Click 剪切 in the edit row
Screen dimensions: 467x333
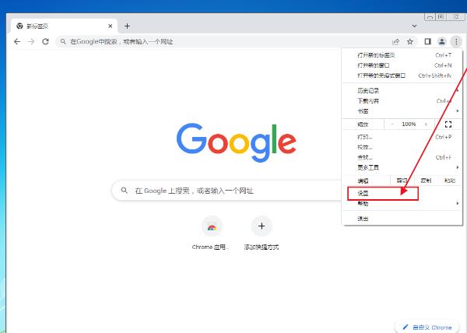pyautogui.click(x=402, y=181)
